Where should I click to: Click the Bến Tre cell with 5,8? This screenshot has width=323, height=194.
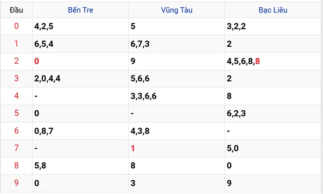coord(40,166)
